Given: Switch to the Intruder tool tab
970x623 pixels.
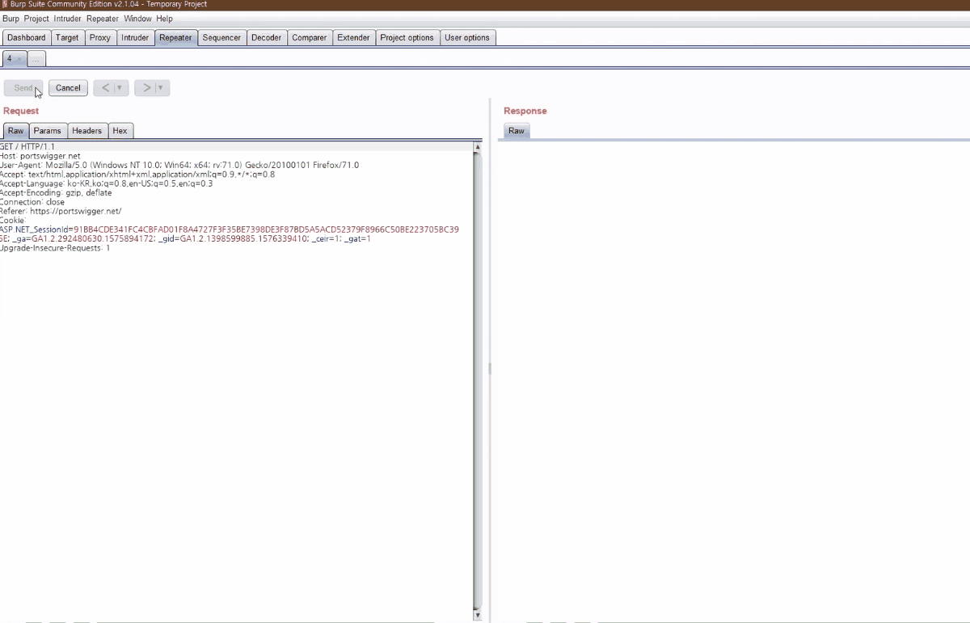Looking at the screenshot, I should pos(135,38).
